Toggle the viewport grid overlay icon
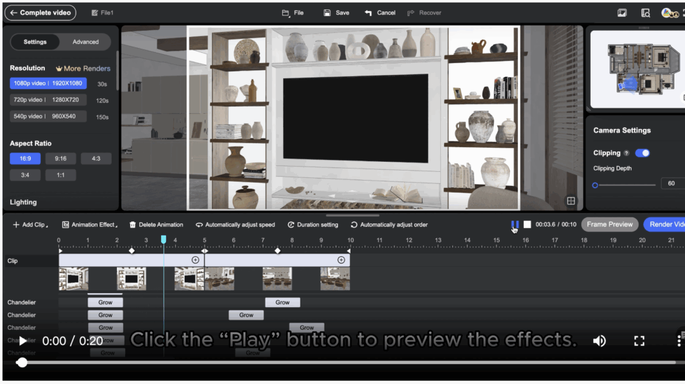The image size is (685, 384). (571, 201)
